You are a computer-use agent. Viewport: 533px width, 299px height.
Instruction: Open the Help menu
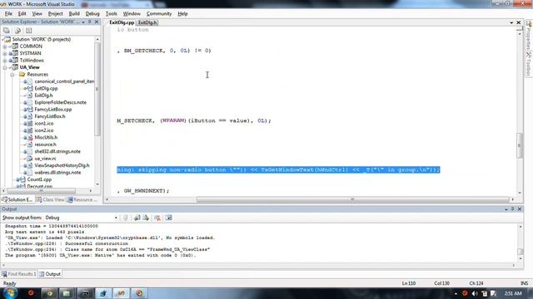point(182,13)
